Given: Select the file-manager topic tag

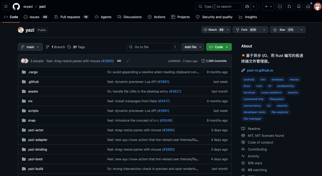Looking at the screenshot, I should (253, 119).
